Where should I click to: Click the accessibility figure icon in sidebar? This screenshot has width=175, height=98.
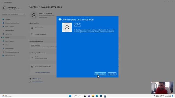coord(3,48)
